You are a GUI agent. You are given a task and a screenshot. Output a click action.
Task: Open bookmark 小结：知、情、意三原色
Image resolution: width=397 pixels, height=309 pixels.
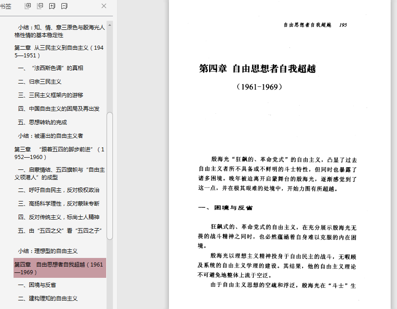(60, 31)
